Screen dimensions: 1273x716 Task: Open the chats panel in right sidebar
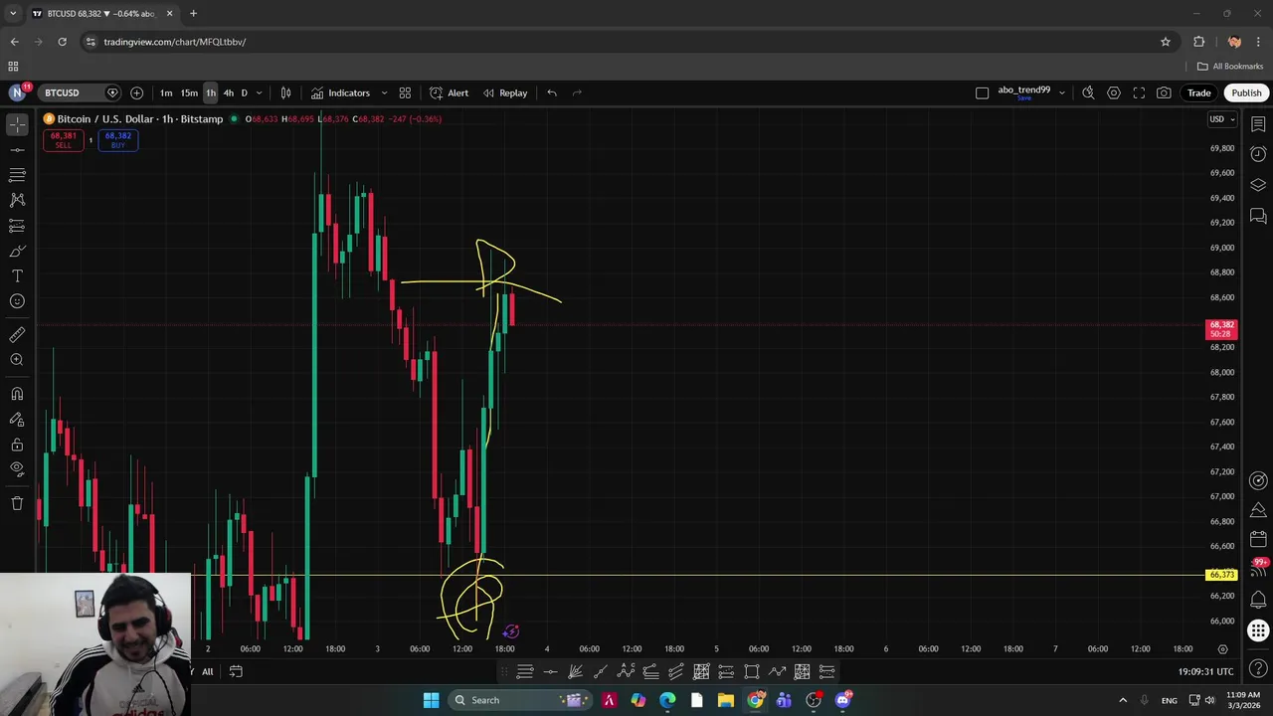click(1258, 215)
